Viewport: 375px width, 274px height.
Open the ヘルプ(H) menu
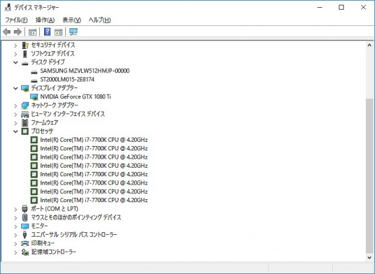click(99, 20)
